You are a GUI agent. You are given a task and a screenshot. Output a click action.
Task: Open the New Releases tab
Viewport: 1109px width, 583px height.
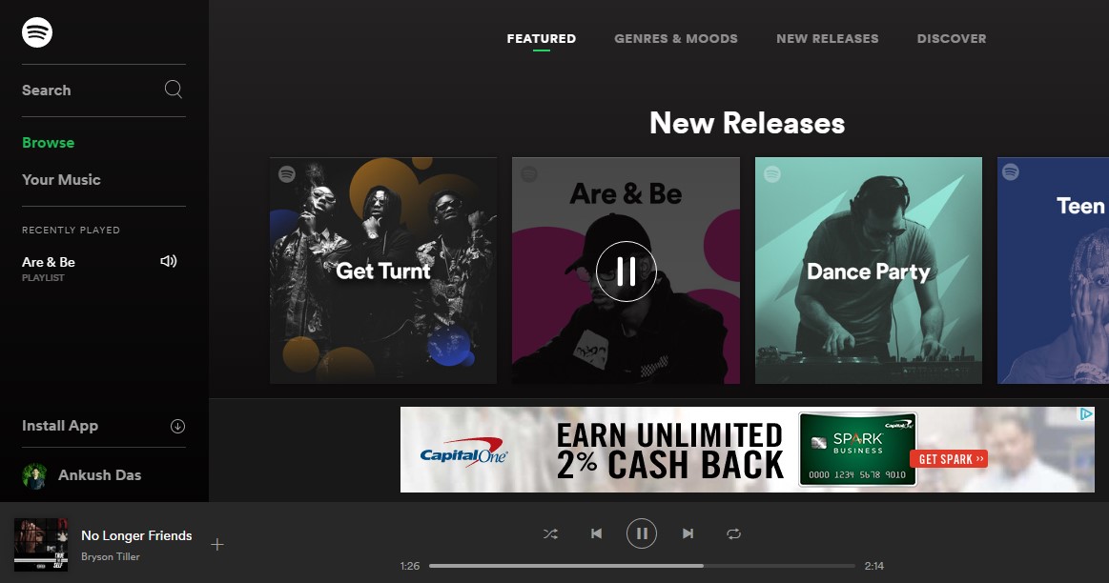coord(827,39)
